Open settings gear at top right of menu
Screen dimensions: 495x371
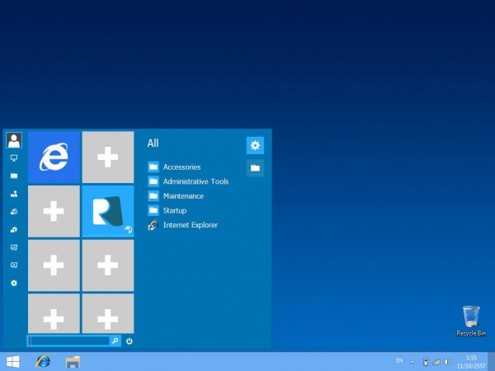coord(255,146)
